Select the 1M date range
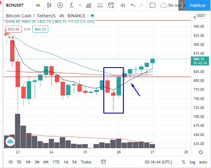This screenshot has width=211, height=168. click(x=28, y=162)
